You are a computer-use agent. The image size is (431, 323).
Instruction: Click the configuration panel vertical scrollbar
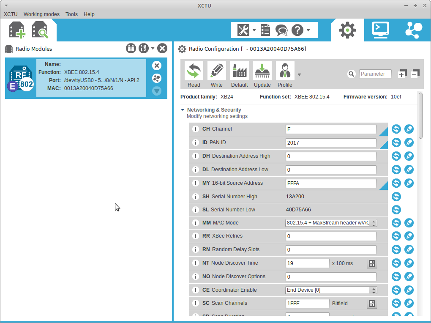(x=420, y=115)
